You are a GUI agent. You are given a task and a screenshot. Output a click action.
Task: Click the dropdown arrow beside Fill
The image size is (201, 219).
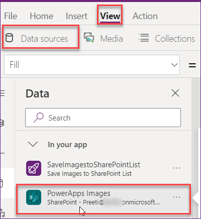[174, 65]
